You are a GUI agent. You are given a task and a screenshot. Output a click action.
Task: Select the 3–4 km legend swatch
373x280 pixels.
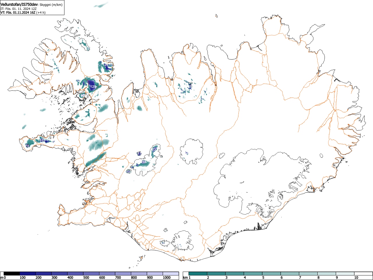click(235, 274)
